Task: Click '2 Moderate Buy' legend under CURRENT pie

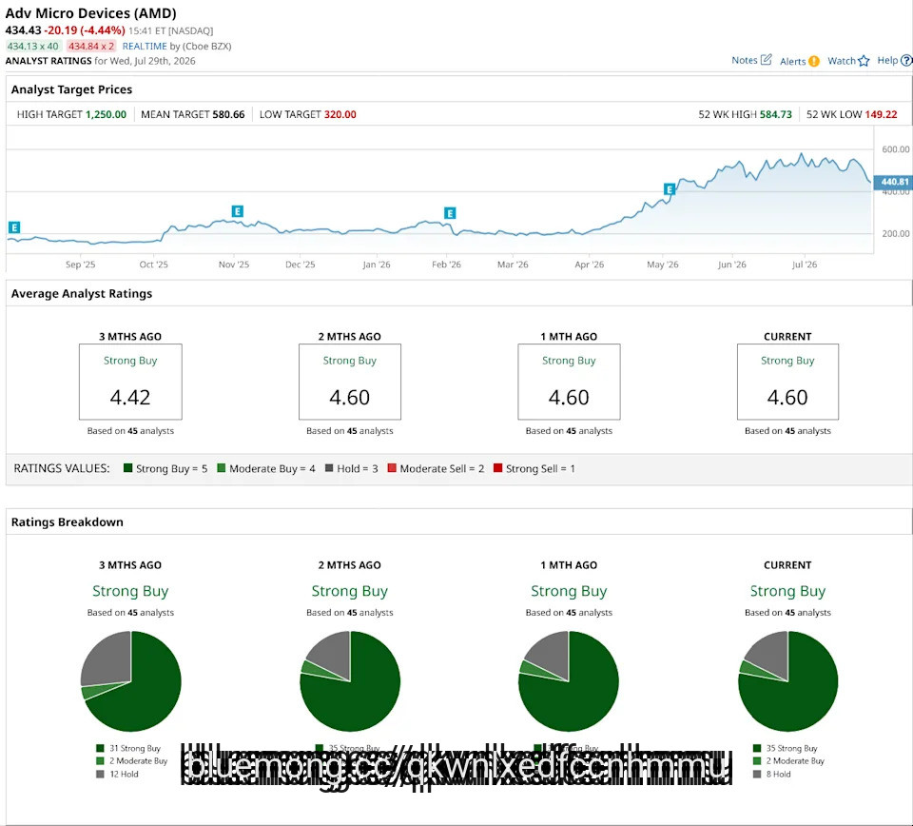Action: click(x=789, y=760)
